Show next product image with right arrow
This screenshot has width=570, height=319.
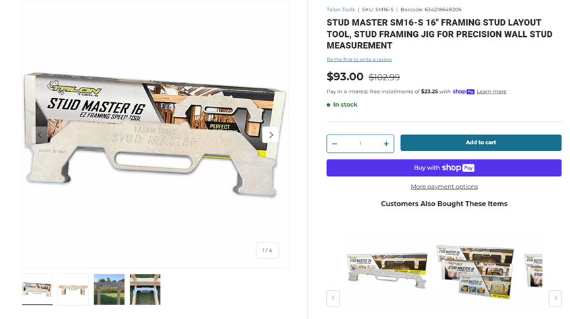click(x=271, y=135)
